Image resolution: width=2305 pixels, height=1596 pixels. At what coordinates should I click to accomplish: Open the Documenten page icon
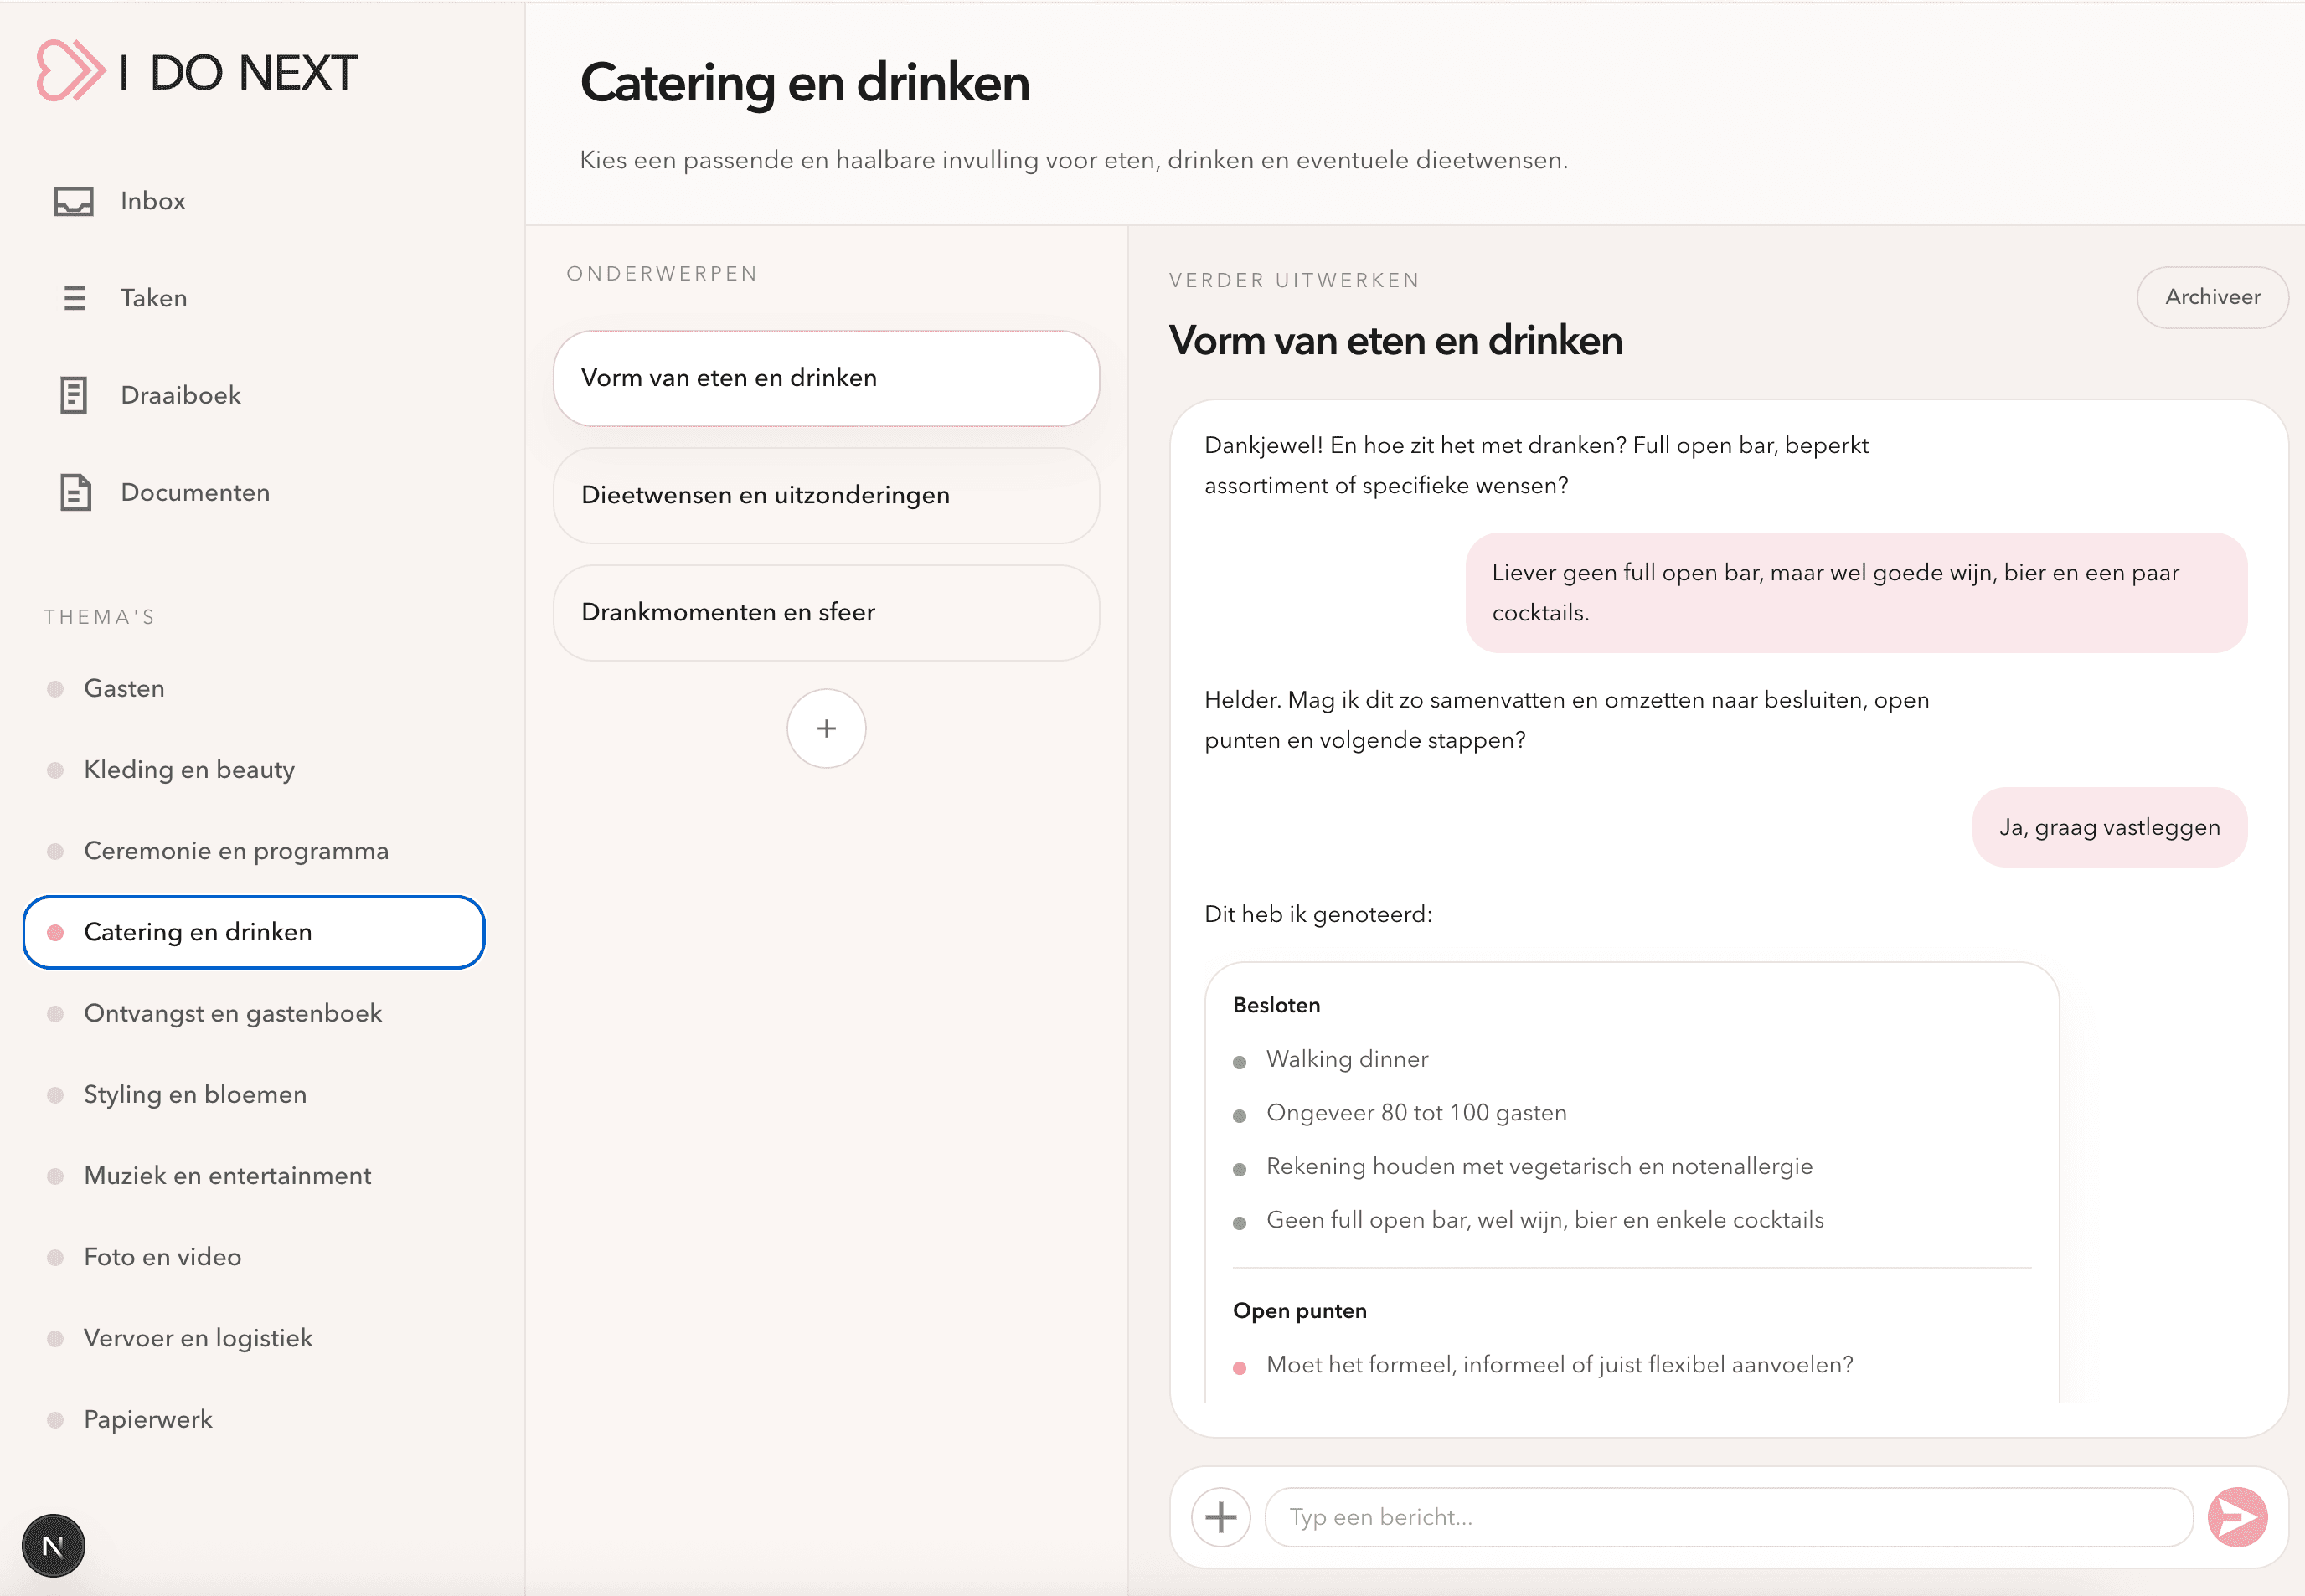point(75,492)
